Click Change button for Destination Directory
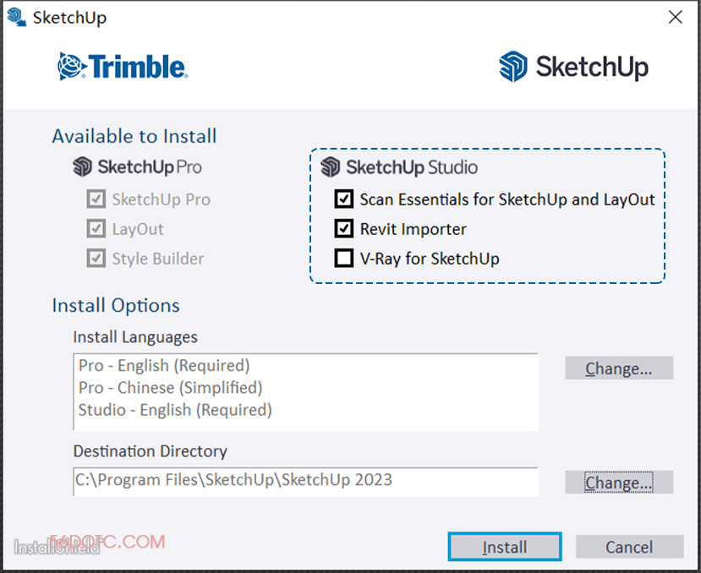The width and height of the screenshot is (701, 573). 619,483
